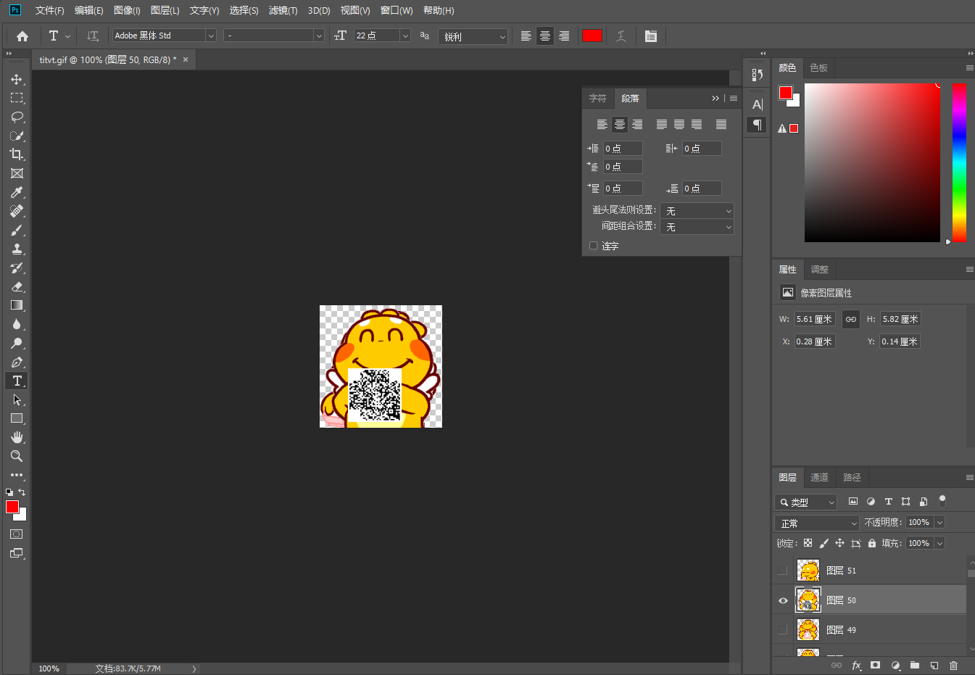Image resolution: width=975 pixels, height=675 pixels.
Task: Toggle layer filter on/off switch
Action: coord(942,501)
